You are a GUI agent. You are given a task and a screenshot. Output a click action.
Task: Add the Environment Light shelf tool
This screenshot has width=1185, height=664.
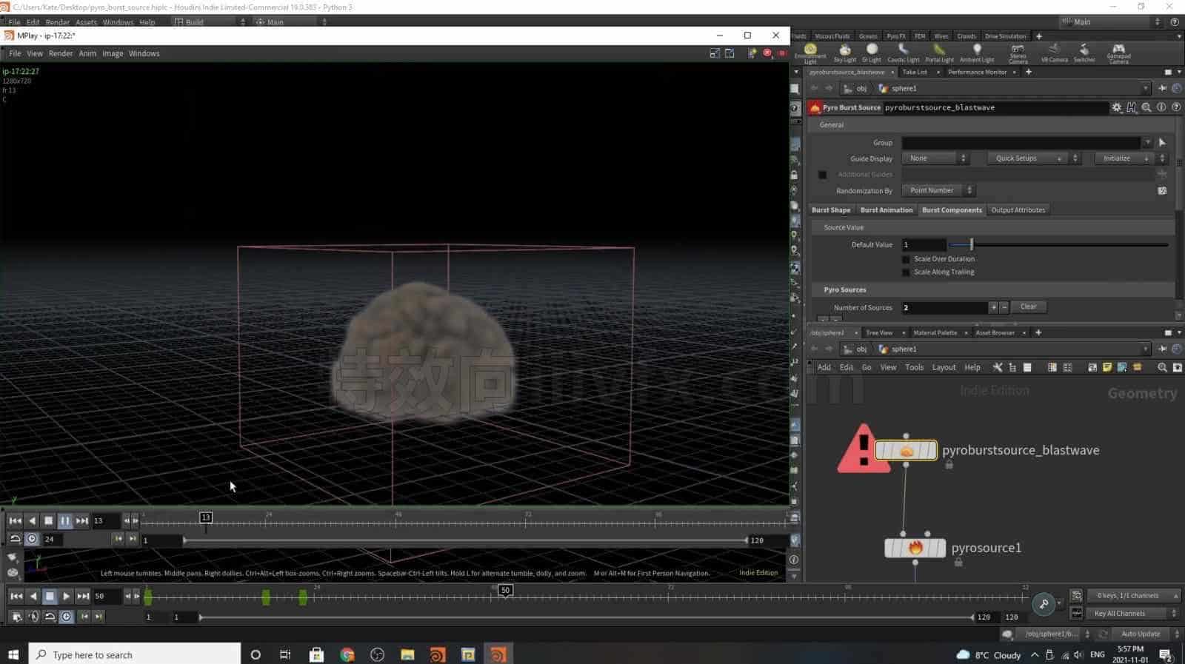pyautogui.click(x=810, y=53)
